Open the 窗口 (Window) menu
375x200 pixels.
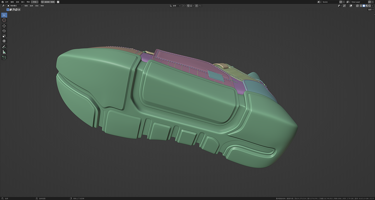tap(23, 2)
